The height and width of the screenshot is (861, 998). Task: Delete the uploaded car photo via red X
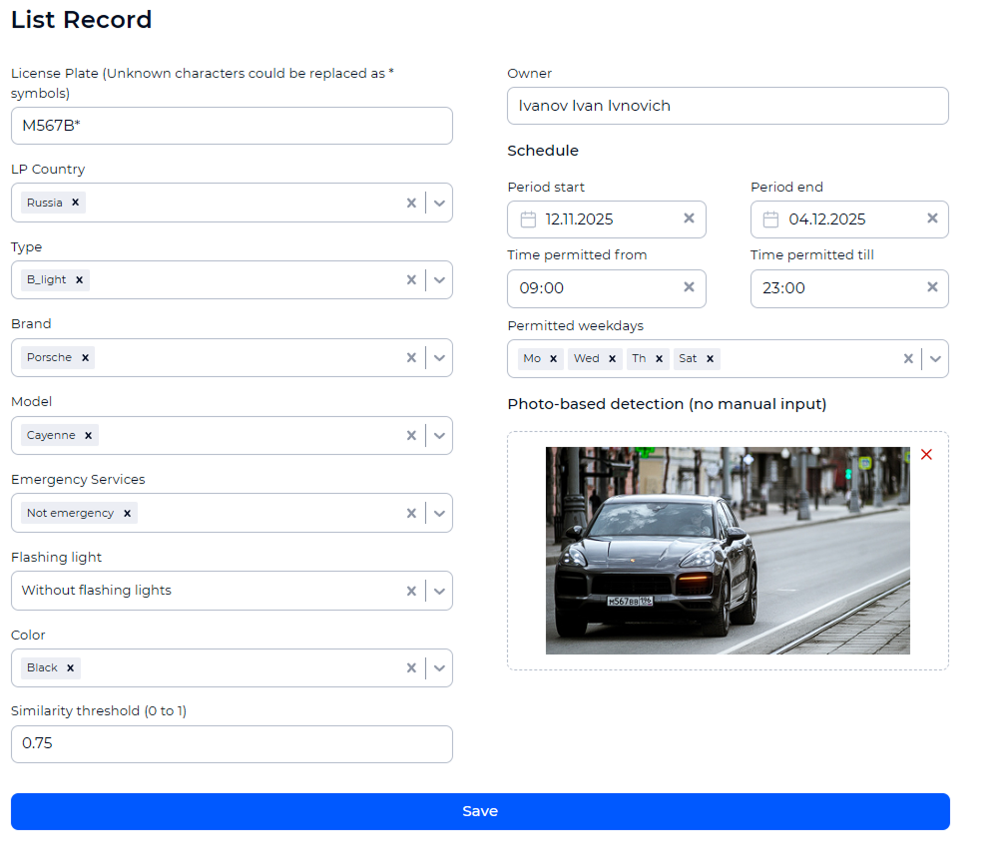tap(926, 454)
